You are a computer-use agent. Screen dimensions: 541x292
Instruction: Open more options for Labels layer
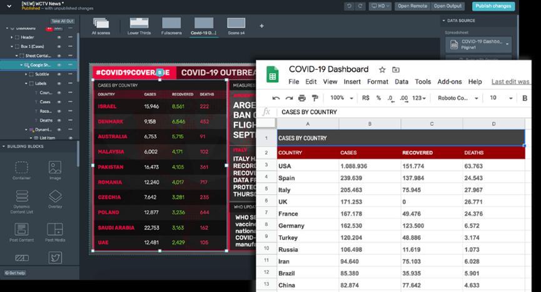(x=70, y=84)
